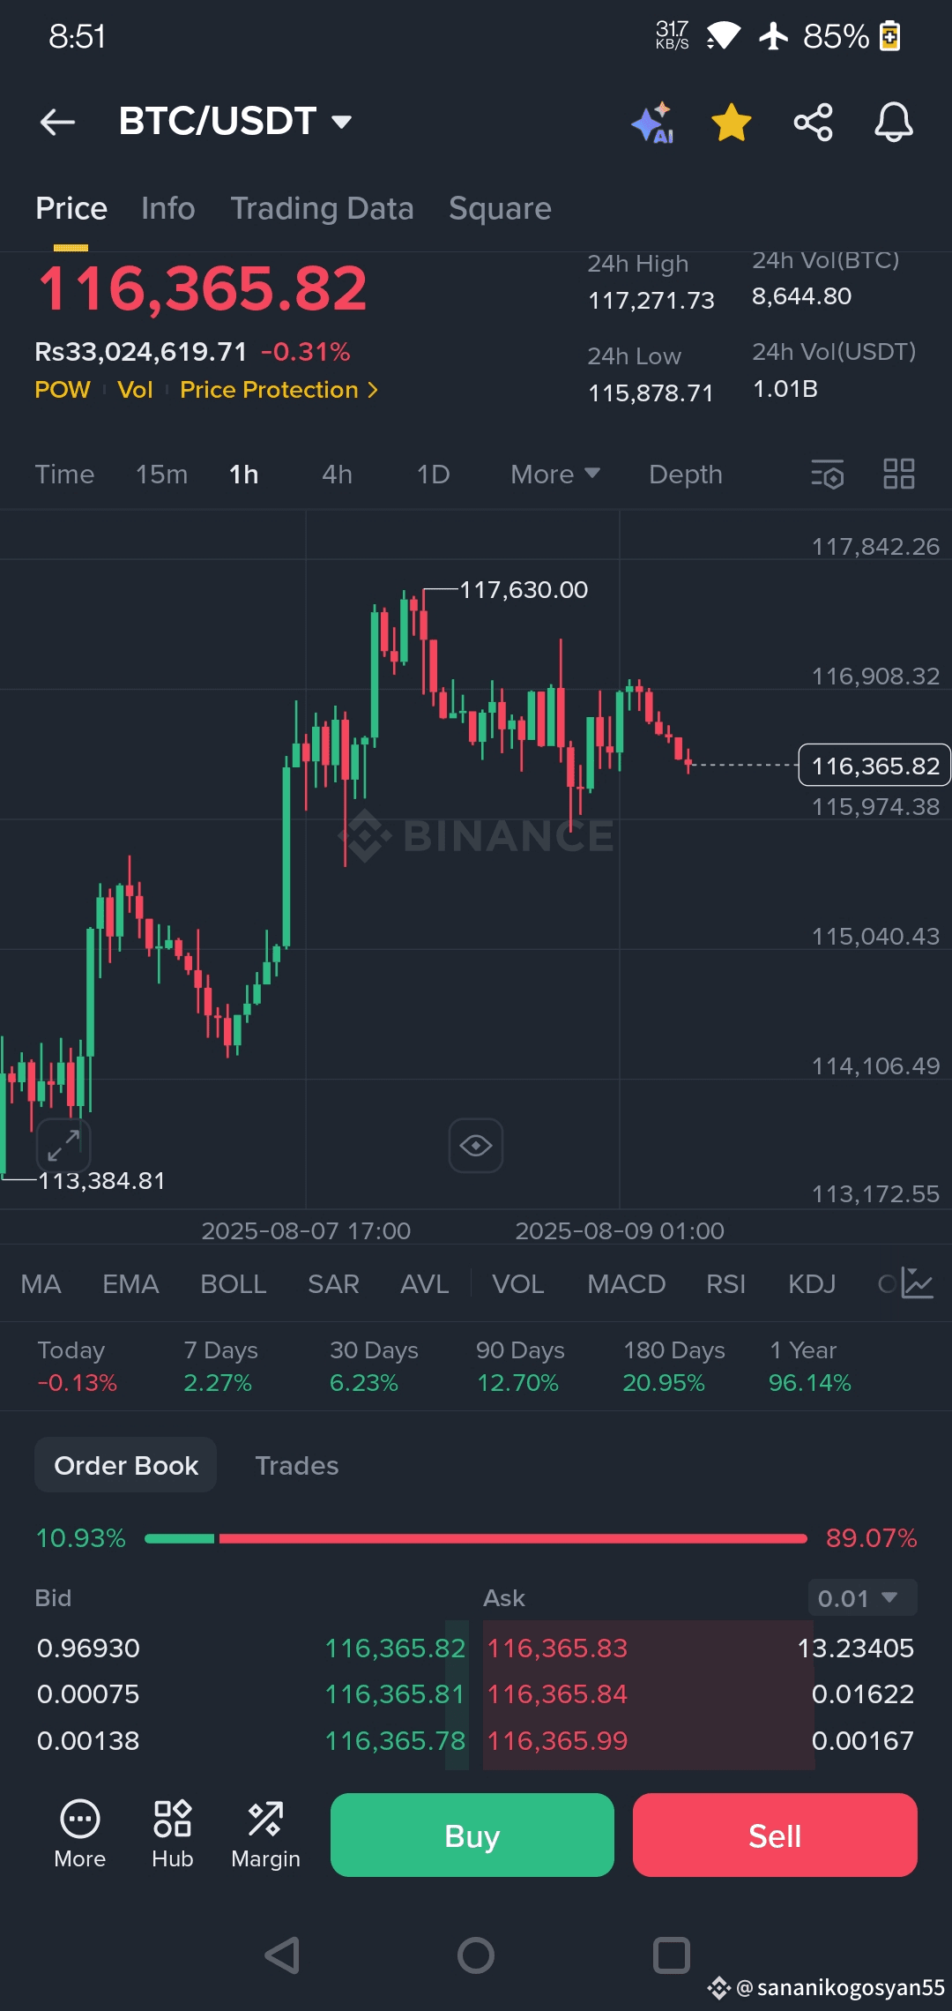Image resolution: width=952 pixels, height=2011 pixels.
Task: Open Margin trading icon
Action: coord(265,1834)
